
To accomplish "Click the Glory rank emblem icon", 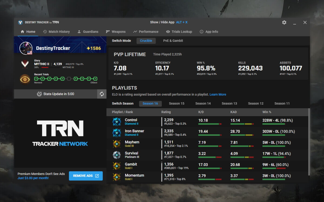I will coord(25,64).
